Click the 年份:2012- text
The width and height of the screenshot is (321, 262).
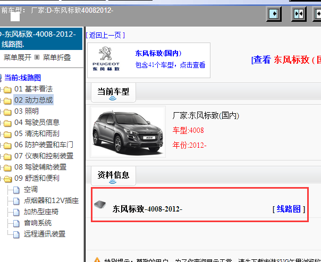click(x=189, y=145)
